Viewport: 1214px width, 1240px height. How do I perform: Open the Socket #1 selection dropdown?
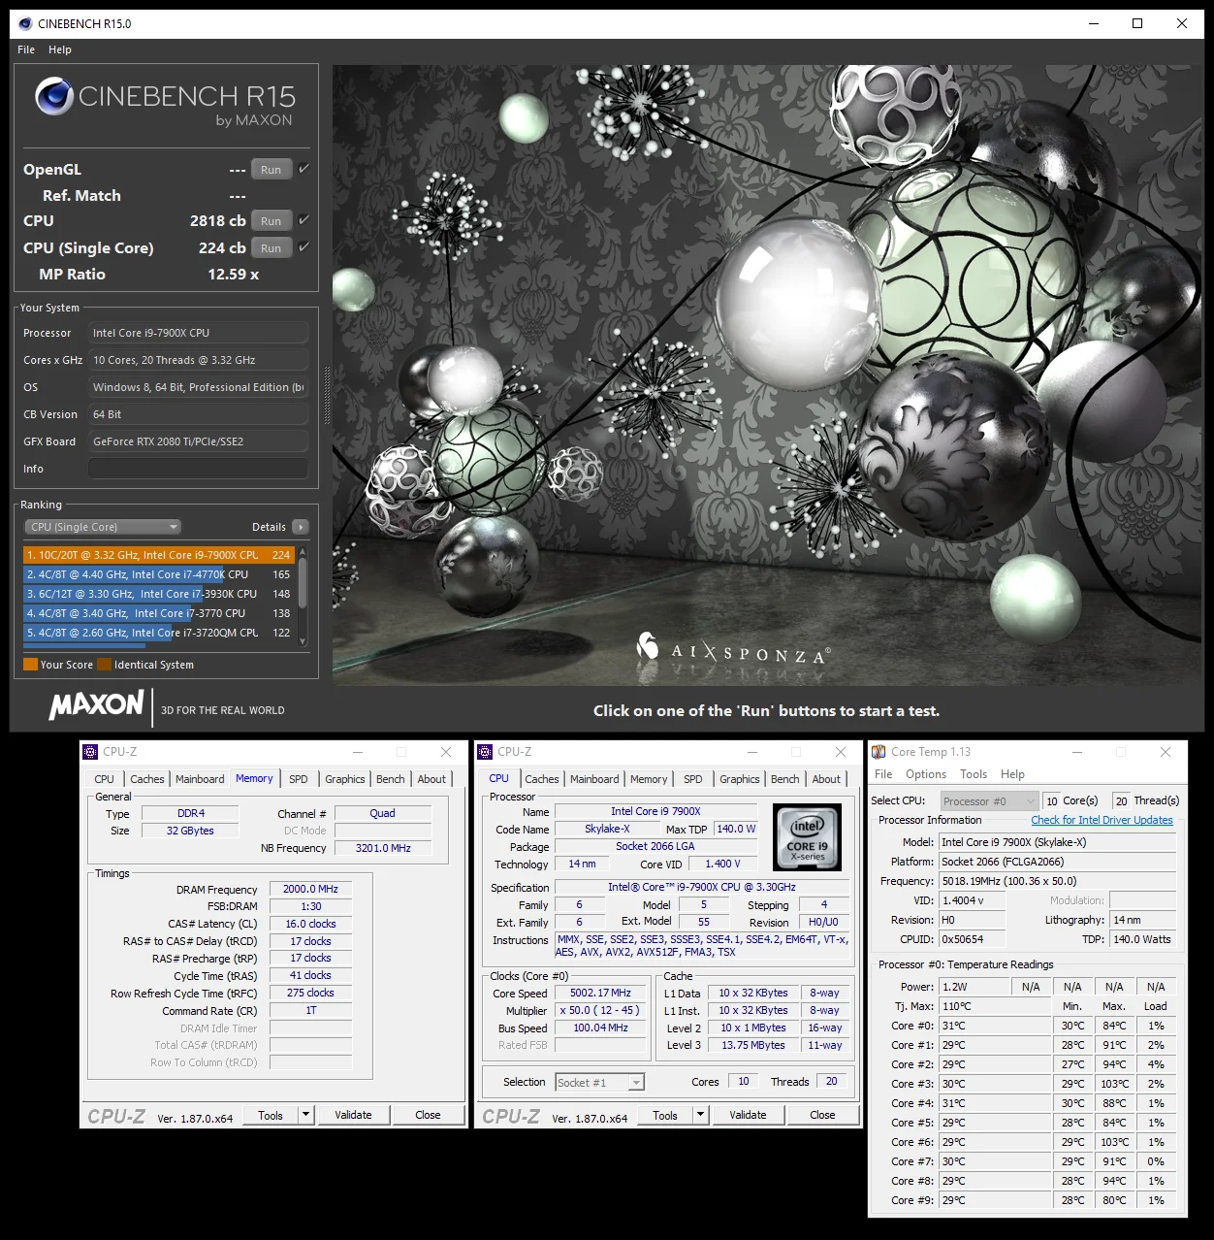tap(599, 1083)
